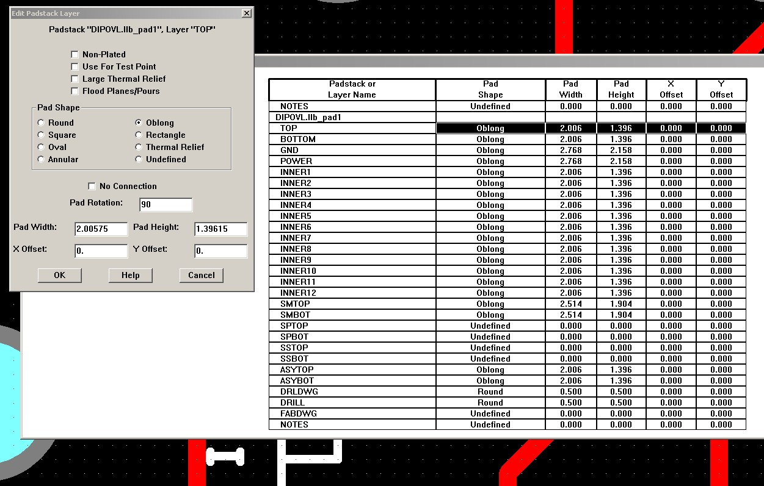Select the INNER11 layer row
764x486 pixels.
tap(508, 282)
